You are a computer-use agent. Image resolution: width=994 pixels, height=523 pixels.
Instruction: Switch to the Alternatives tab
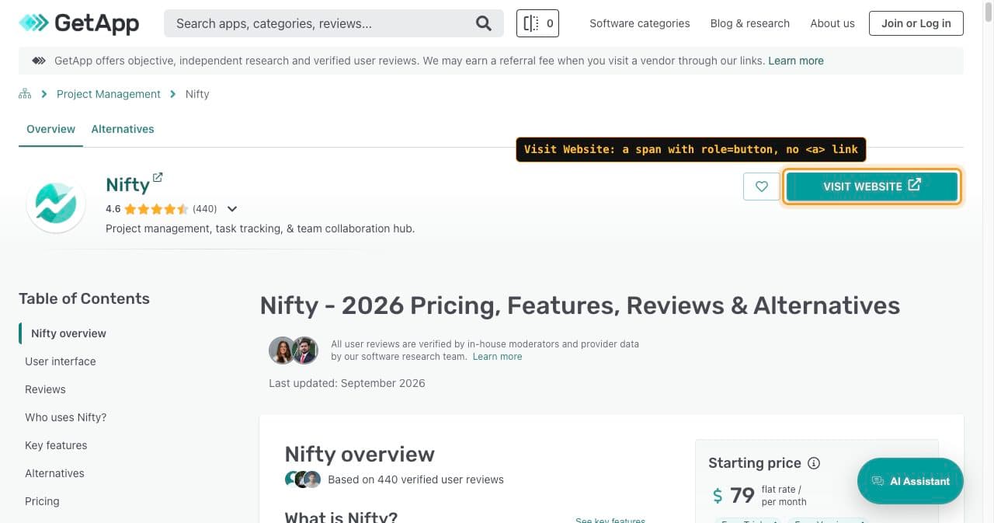tap(123, 129)
